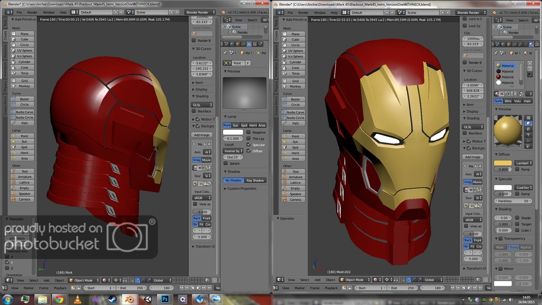Enable the Sphere lamp checkbox

coord(225,163)
